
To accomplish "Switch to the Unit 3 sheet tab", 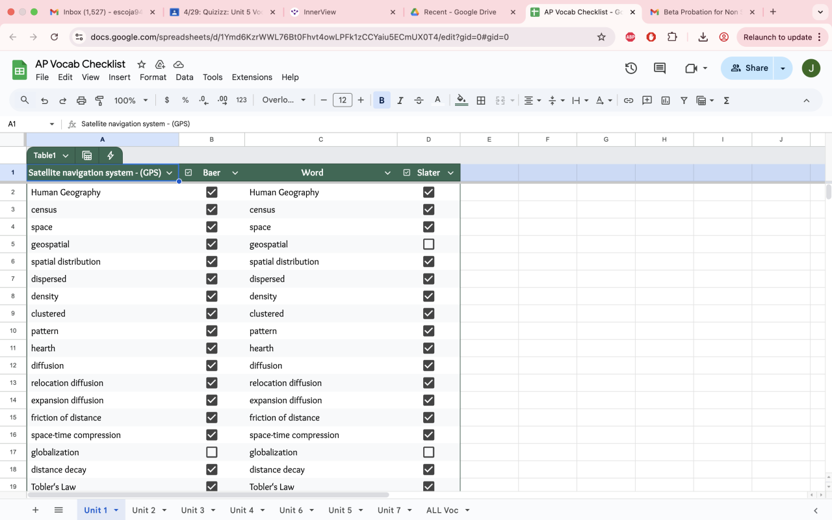I will click(193, 510).
